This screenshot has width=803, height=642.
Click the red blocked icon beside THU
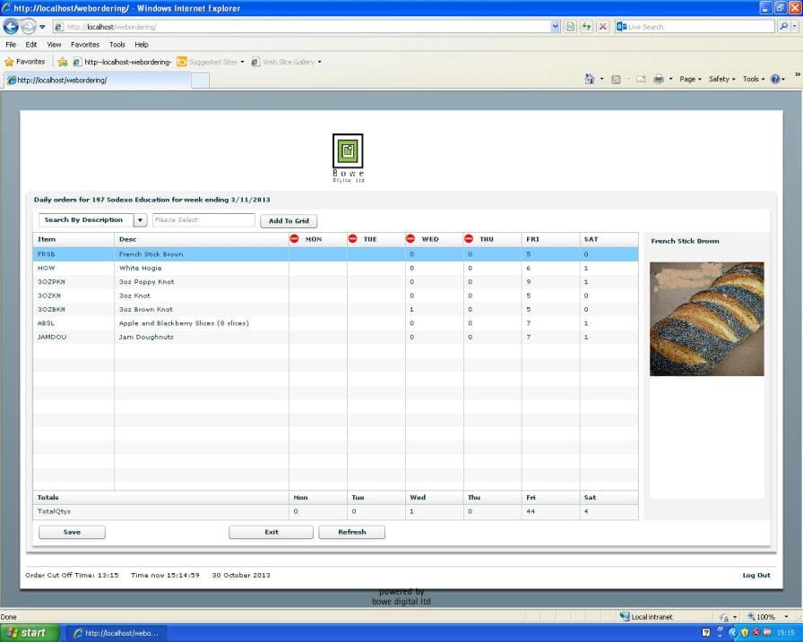tap(469, 239)
